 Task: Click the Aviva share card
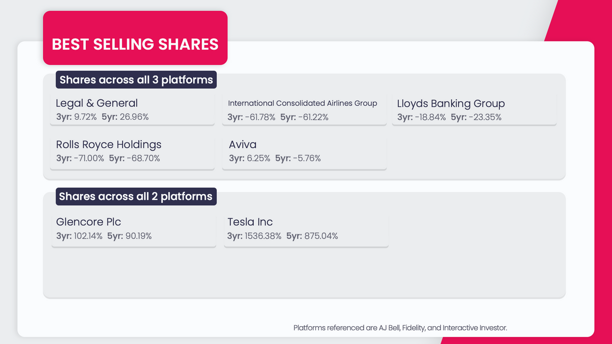pos(304,151)
